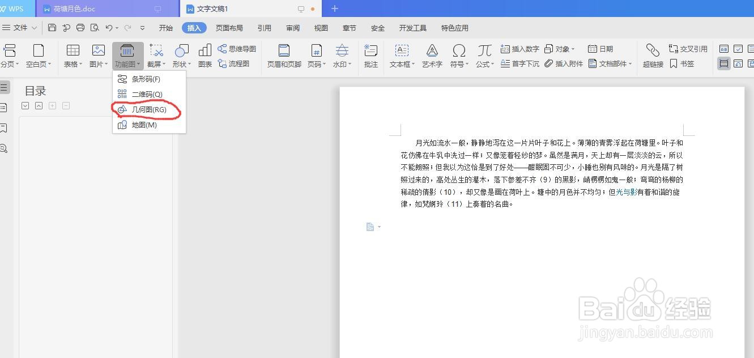This screenshot has width=754, height=358.
Task: Insert blank page 空白页
Action: pyautogui.click(x=39, y=56)
